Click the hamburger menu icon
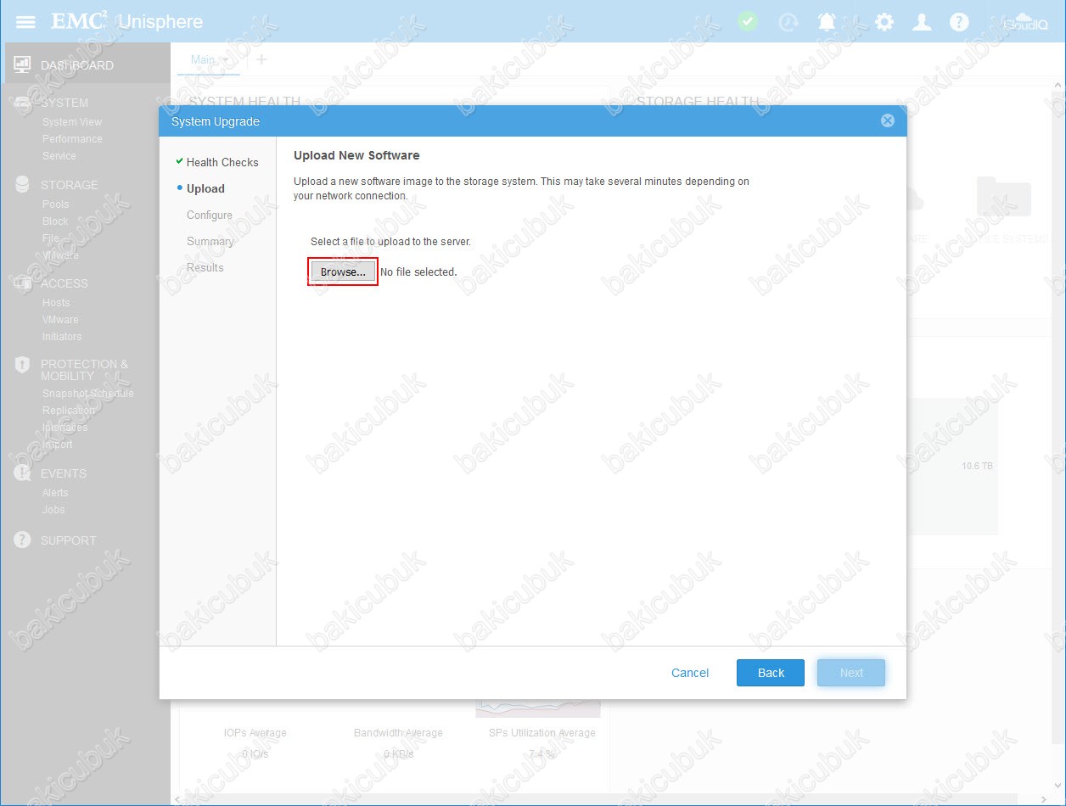This screenshot has height=806, width=1066. pyautogui.click(x=25, y=22)
